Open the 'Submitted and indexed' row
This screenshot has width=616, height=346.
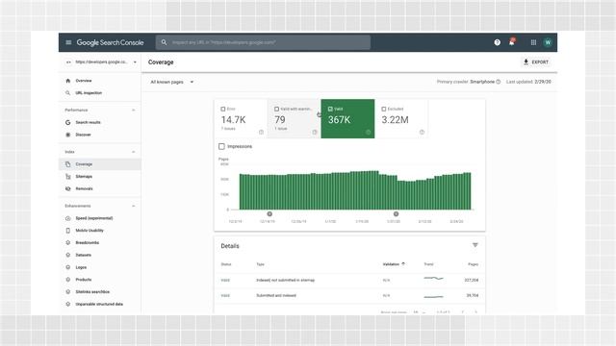pos(349,295)
